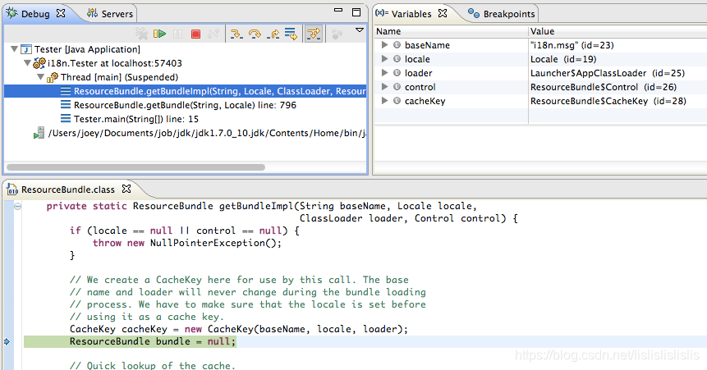Image resolution: width=707 pixels, height=370 pixels.
Task: Click i18n.Tester at localhost:57403 row
Action: [x=114, y=63]
